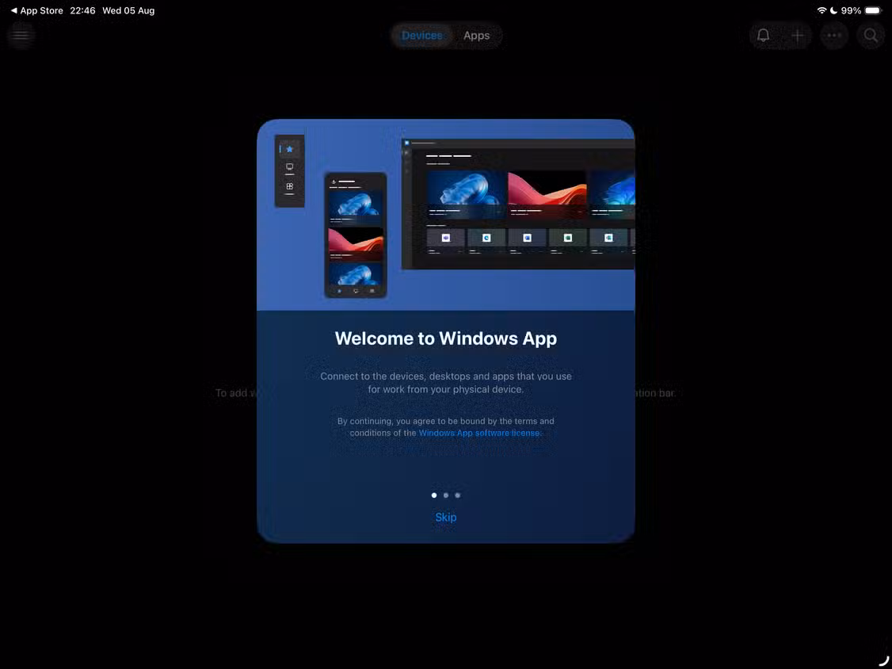Image resolution: width=892 pixels, height=669 pixels.
Task: Tap 'App Store' back link in status bar
Action: [37, 10]
